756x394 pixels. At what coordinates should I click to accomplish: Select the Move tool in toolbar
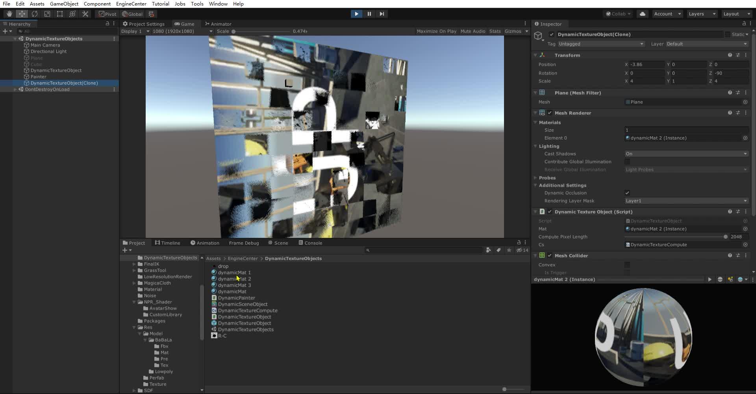[22, 14]
